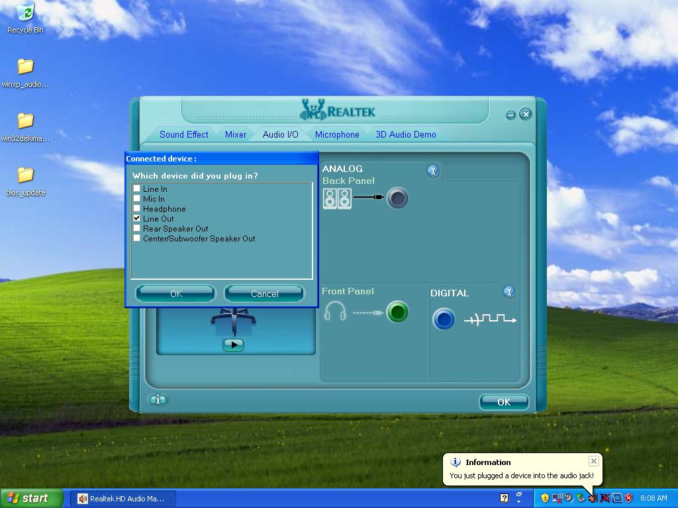This screenshot has width=678, height=508.
Task: Click the blue chip utility tray icon
Action: [617, 498]
